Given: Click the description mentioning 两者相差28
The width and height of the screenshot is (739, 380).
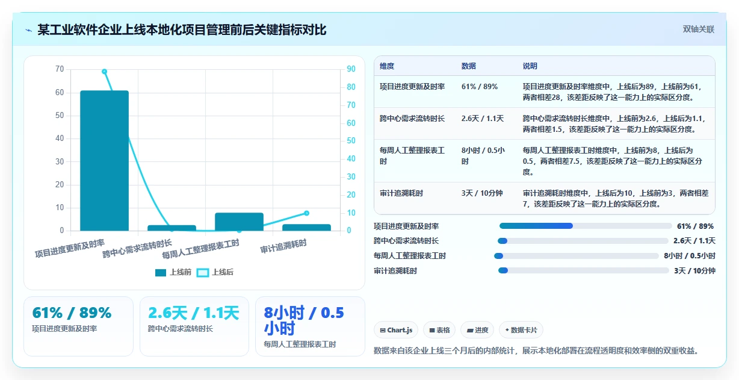Looking at the screenshot, I should click(612, 92).
